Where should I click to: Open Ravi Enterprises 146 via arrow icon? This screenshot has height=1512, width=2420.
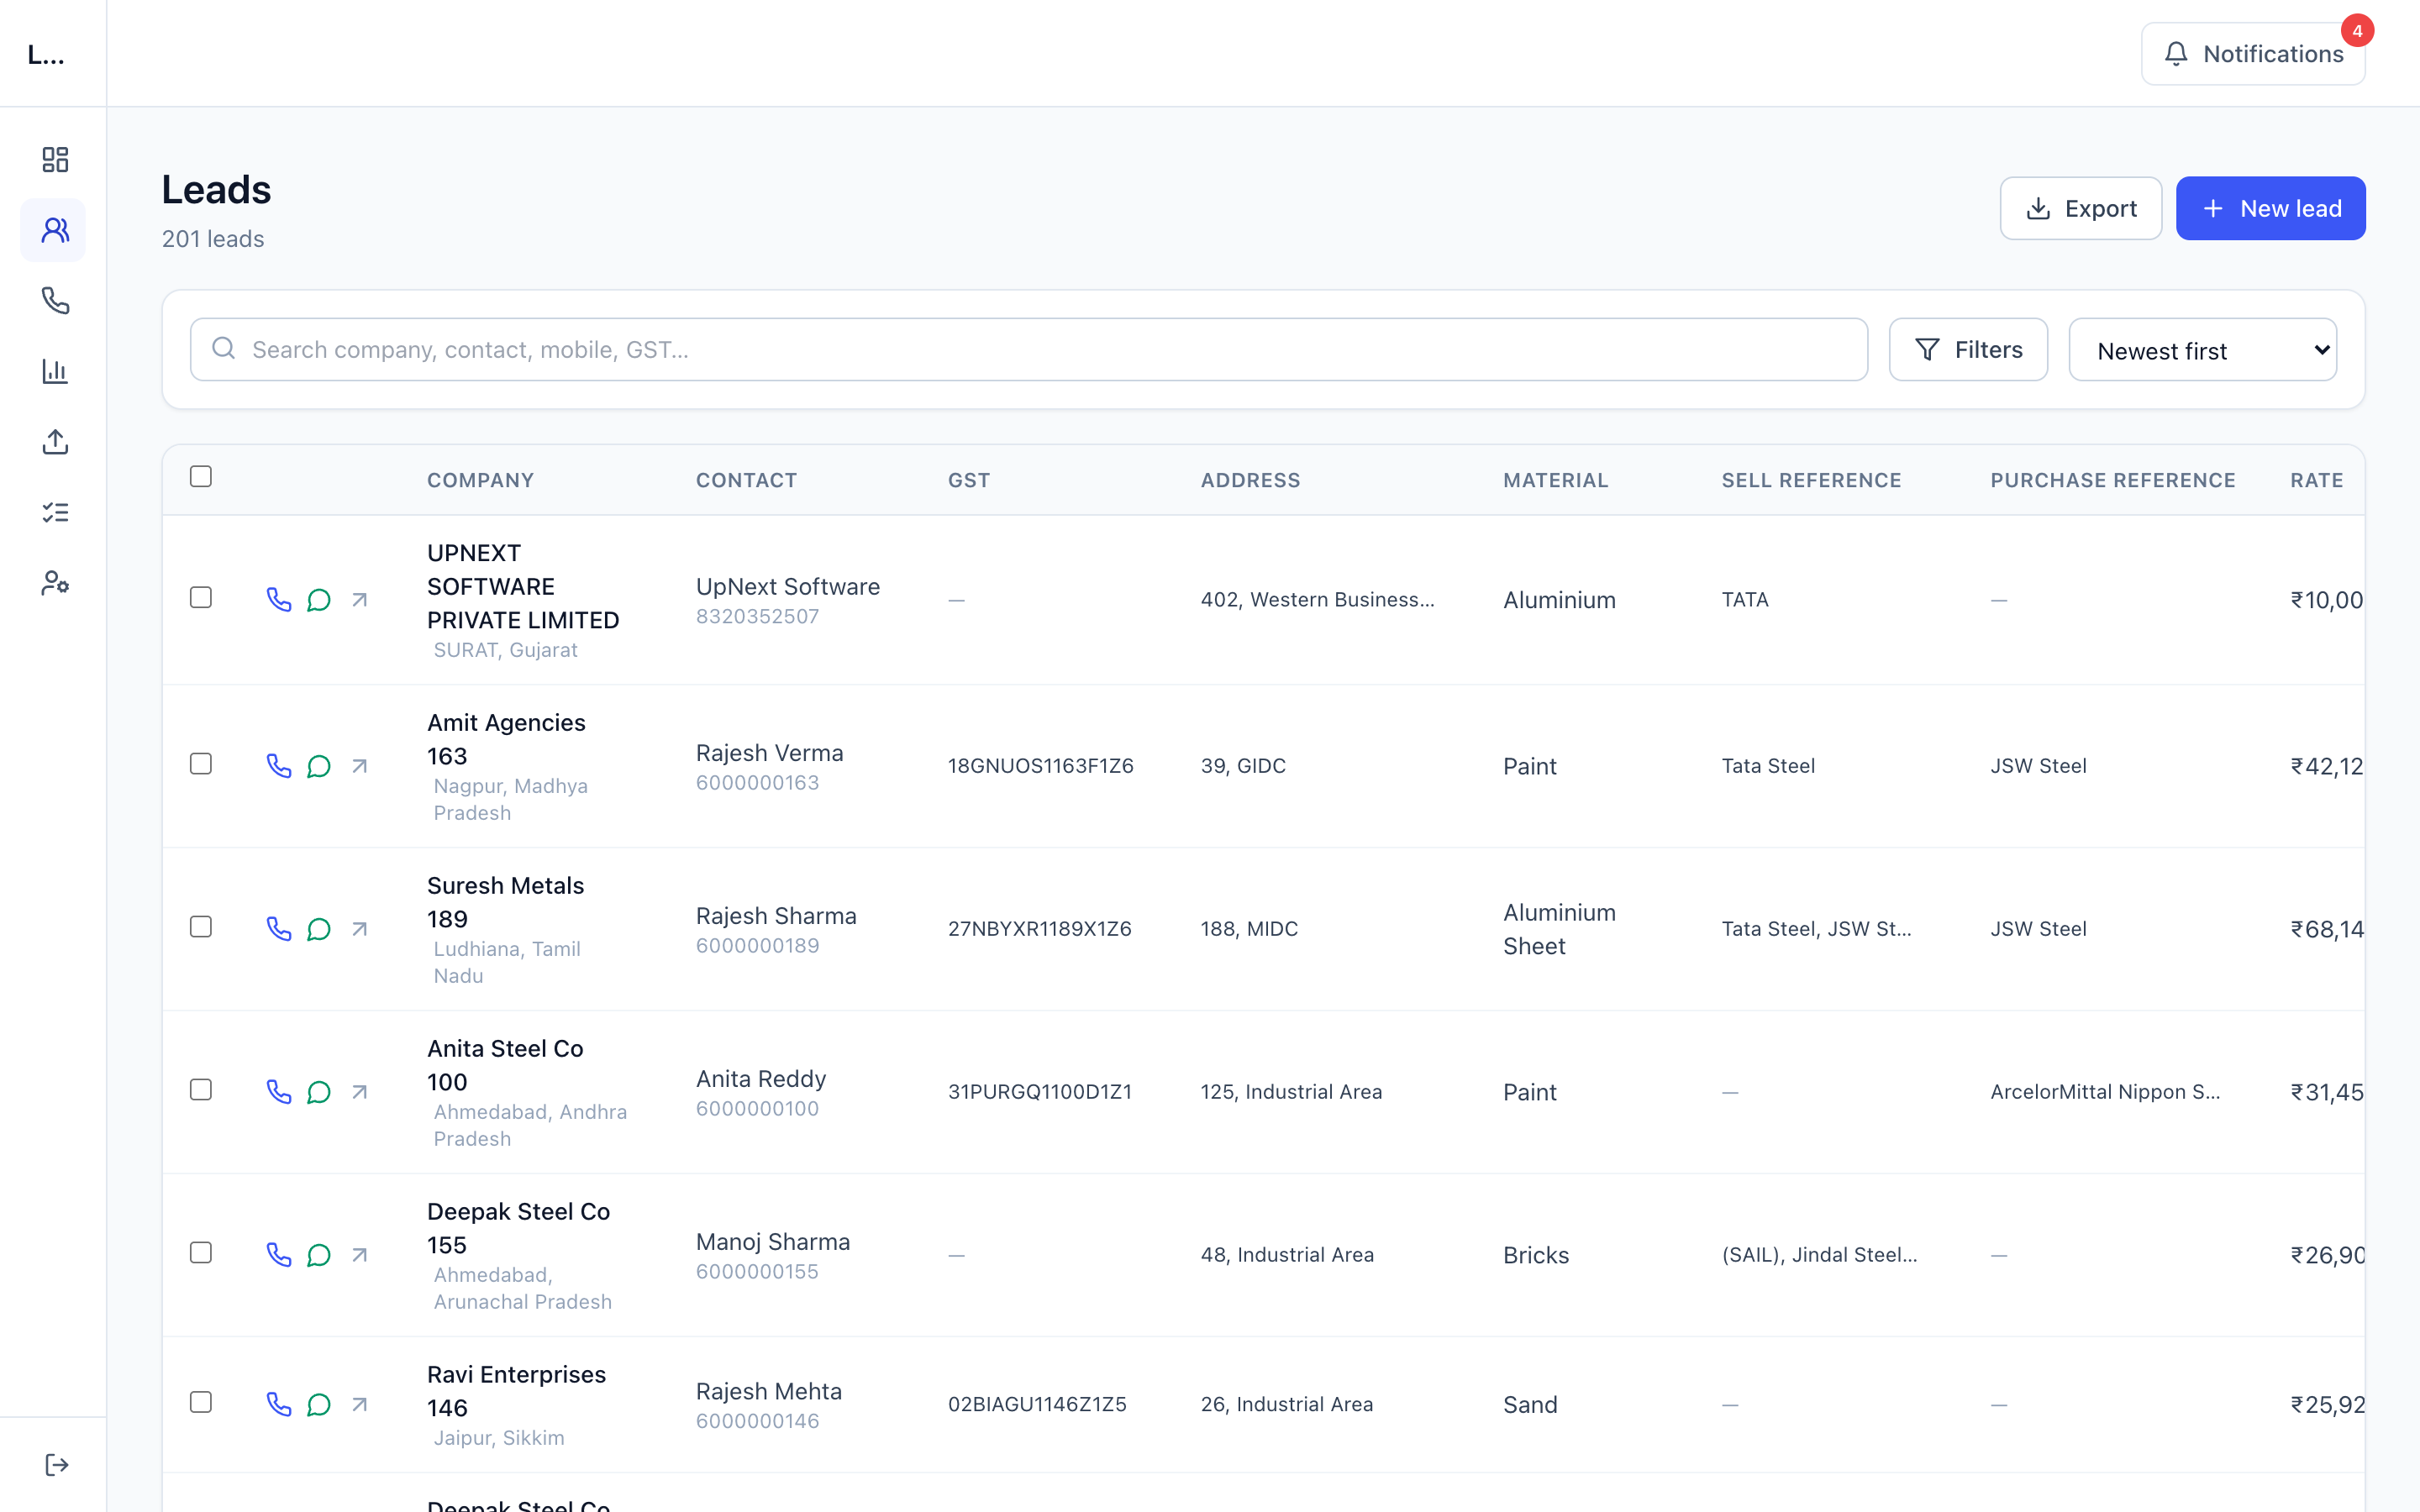360,1404
